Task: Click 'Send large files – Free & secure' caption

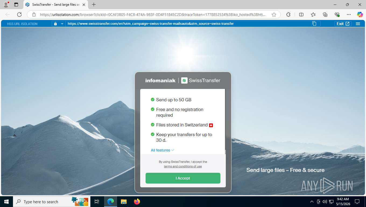Action: (285, 170)
